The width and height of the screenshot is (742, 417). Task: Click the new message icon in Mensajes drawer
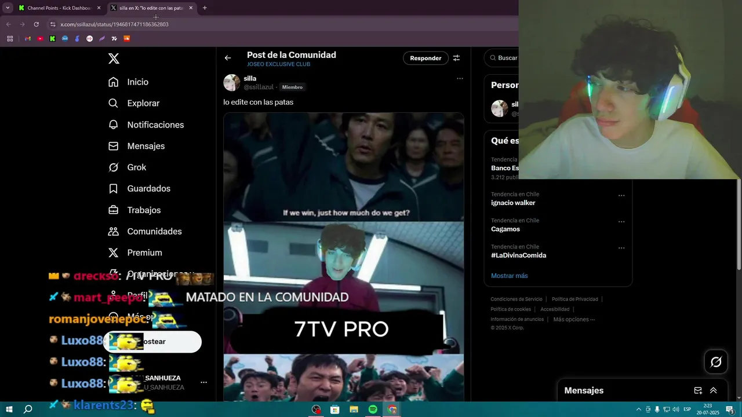(698, 390)
